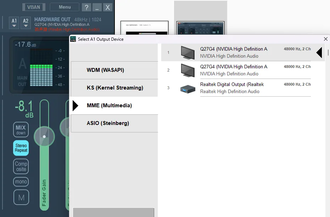Toggle the Composite mode button
Screen dimensions: 330x217
click(21, 166)
